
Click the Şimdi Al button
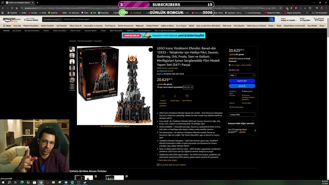tap(242, 86)
